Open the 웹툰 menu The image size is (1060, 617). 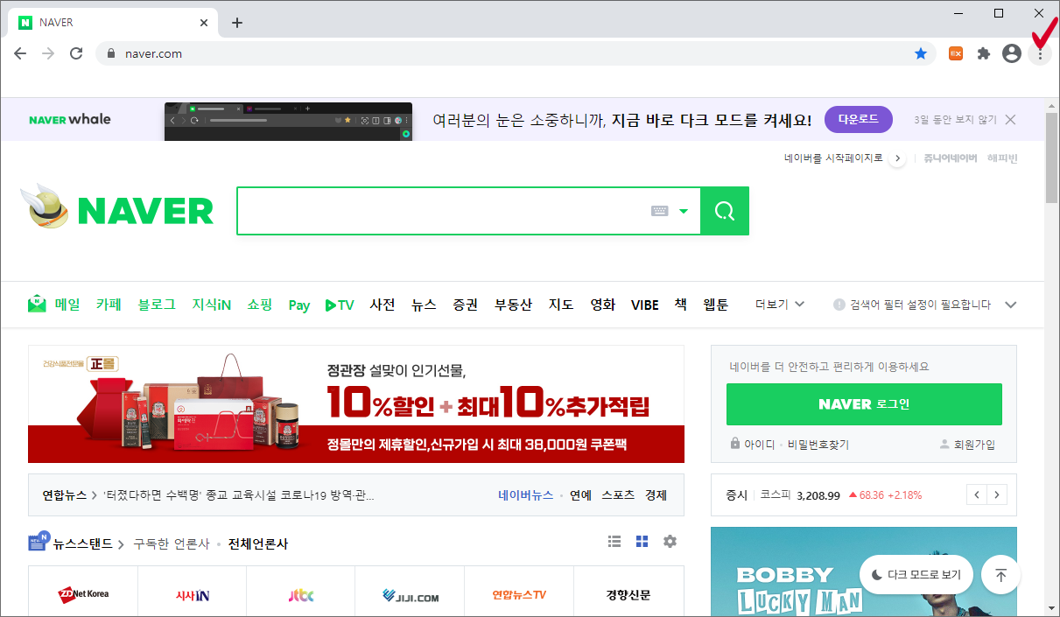pyautogui.click(x=716, y=305)
